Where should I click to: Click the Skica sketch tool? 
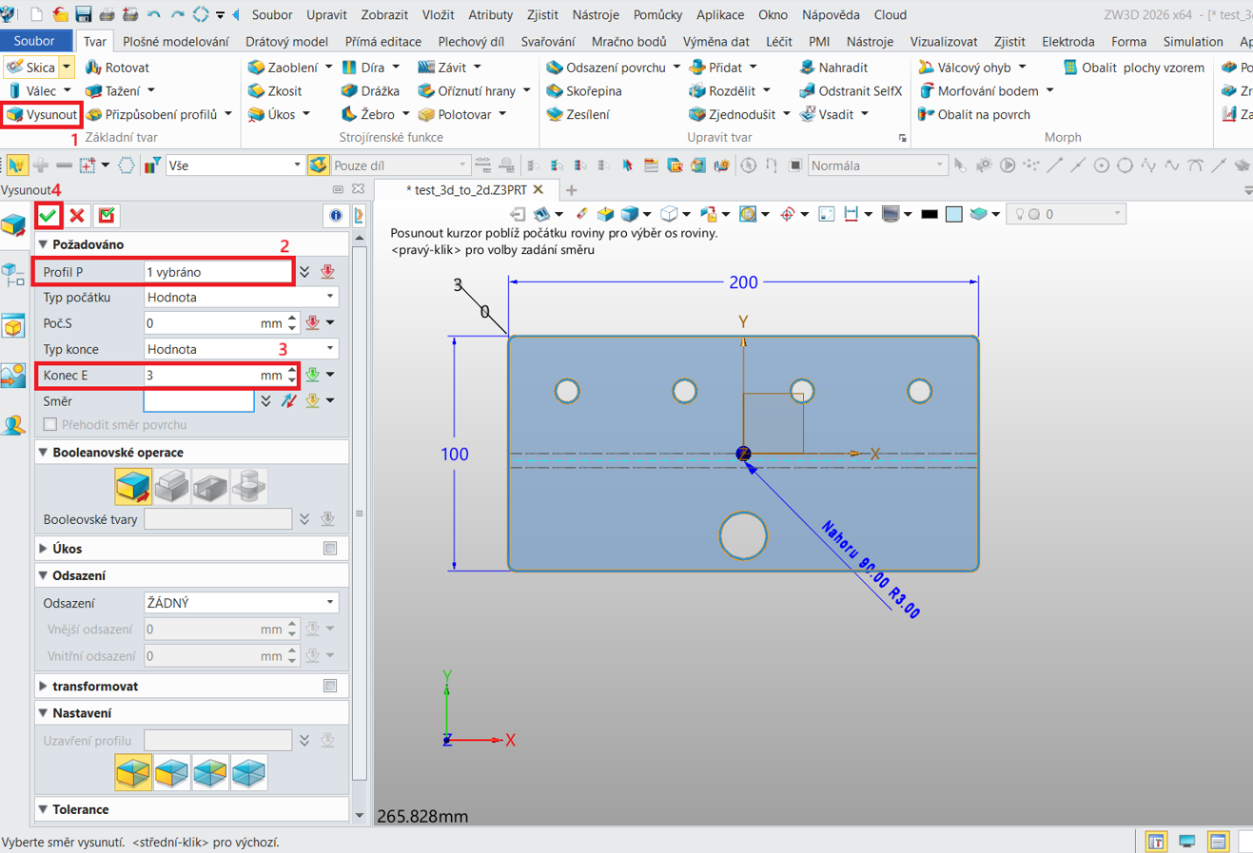(31, 68)
